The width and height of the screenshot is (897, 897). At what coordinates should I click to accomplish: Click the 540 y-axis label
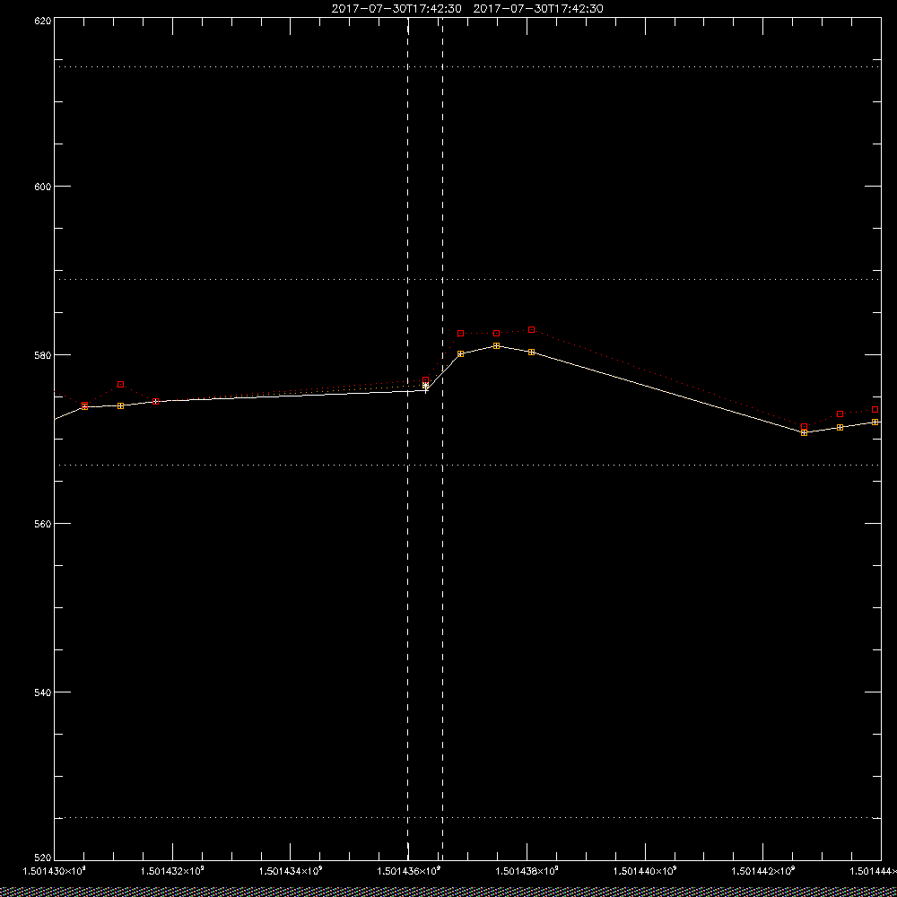coord(43,692)
